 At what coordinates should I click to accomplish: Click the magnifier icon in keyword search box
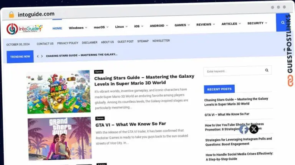point(267,70)
